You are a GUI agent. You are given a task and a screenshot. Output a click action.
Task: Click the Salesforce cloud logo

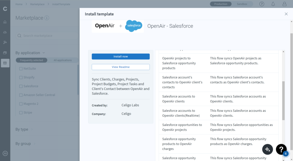tap(134, 26)
